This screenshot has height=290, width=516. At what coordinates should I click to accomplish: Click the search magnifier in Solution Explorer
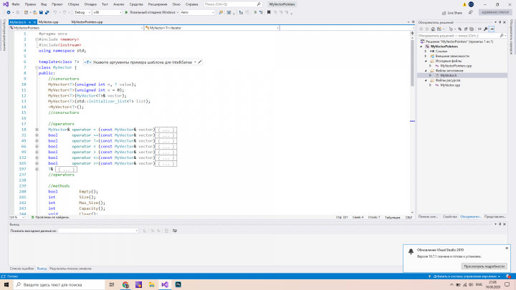tap(502, 36)
